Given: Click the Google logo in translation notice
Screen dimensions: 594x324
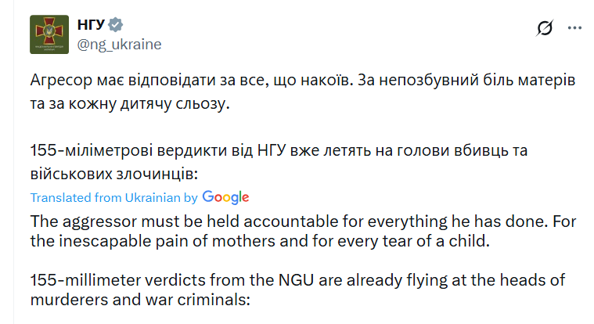Looking at the screenshot, I should pos(225,197).
